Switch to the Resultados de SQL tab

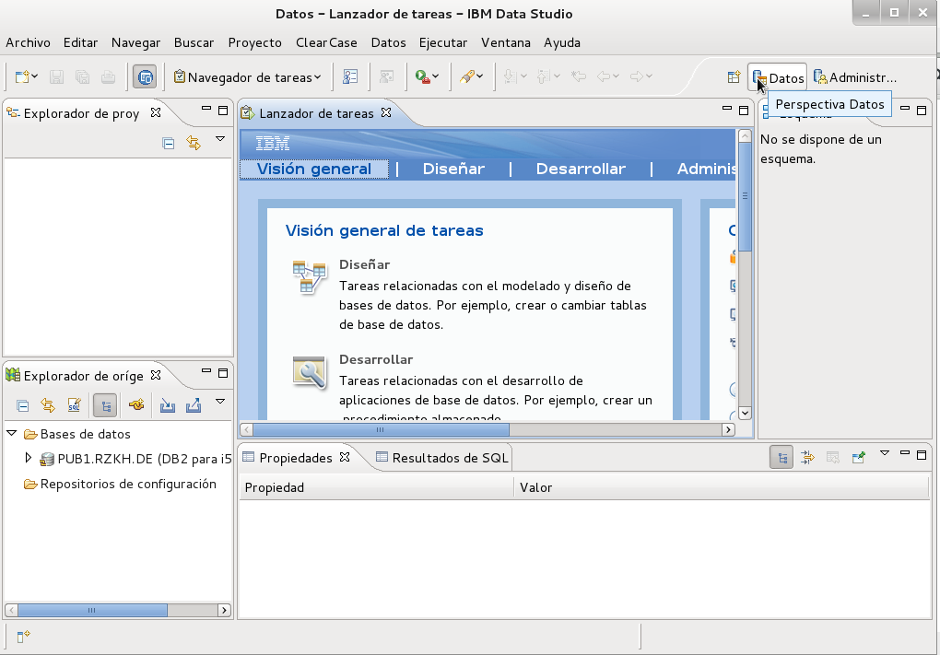(x=442, y=458)
